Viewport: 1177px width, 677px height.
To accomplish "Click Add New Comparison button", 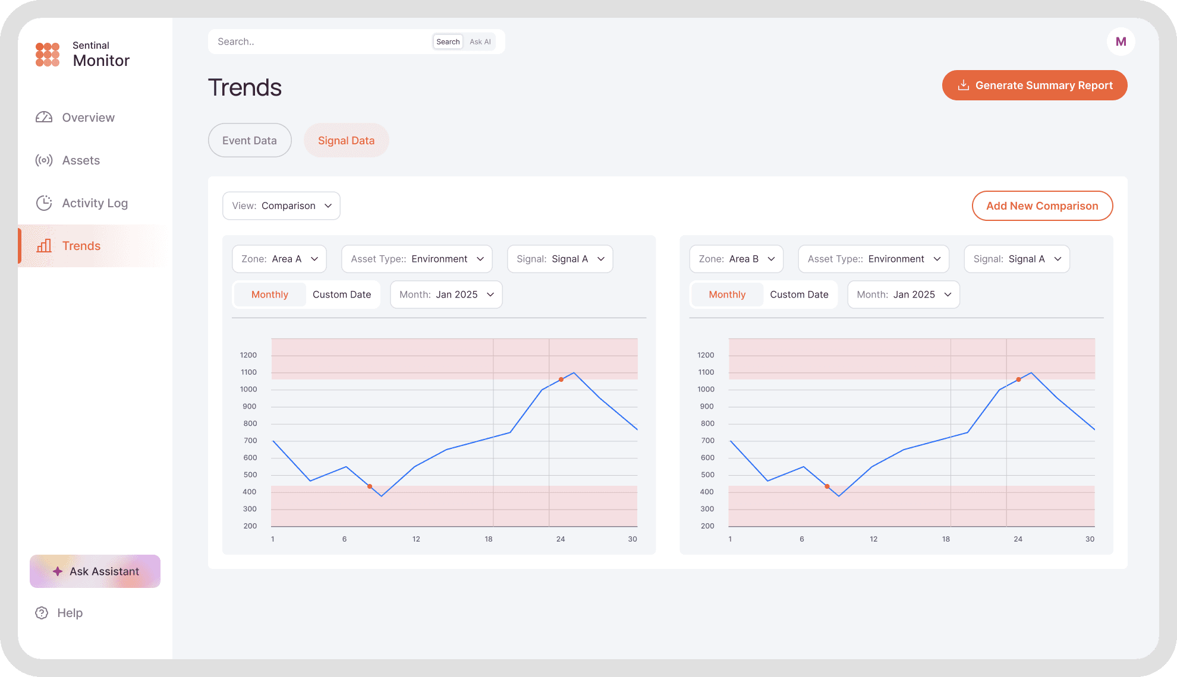I will [1042, 206].
